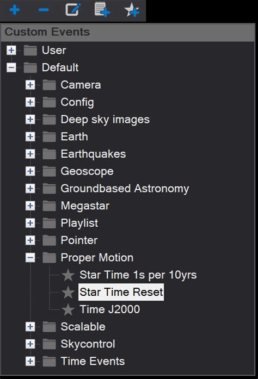Expand the Deep sky images folder
Image resolution: width=258 pixels, height=379 pixels.
pyautogui.click(x=30, y=120)
